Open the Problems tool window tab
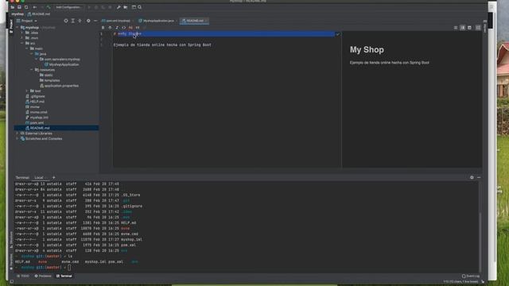Image resolution: width=509 pixels, height=286 pixels. tap(43, 276)
